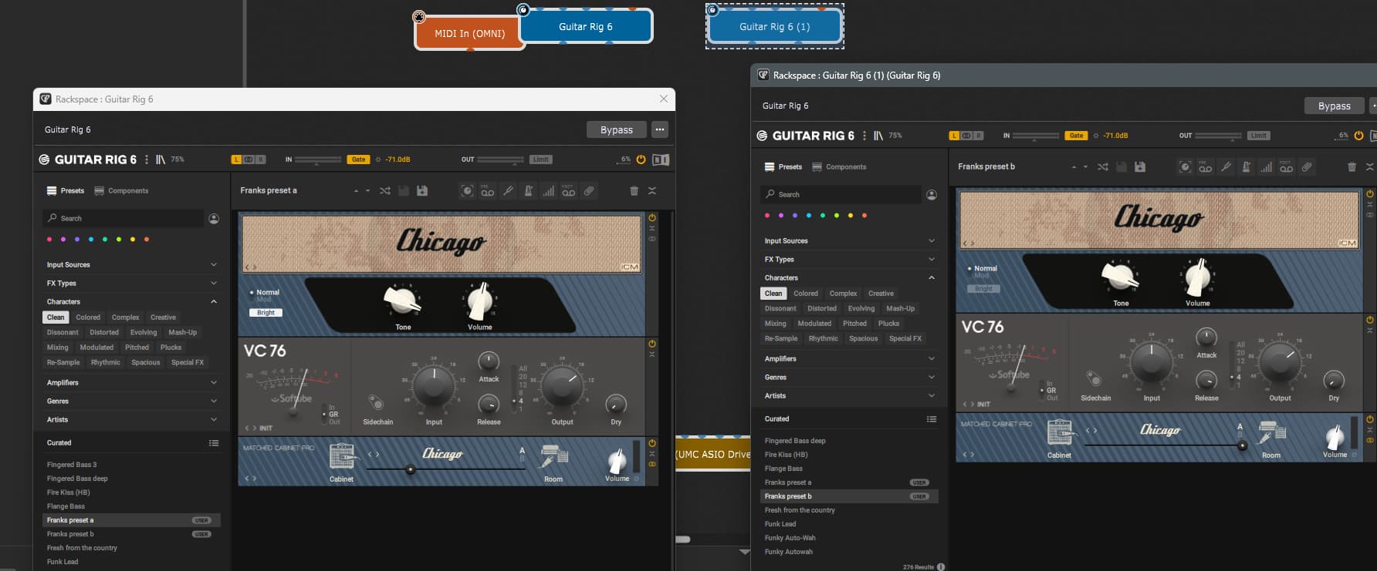The height and width of the screenshot is (571, 1377).
Task: Toggle Gate button in right Guitar Rig header
Action: tap(1076, 136)
